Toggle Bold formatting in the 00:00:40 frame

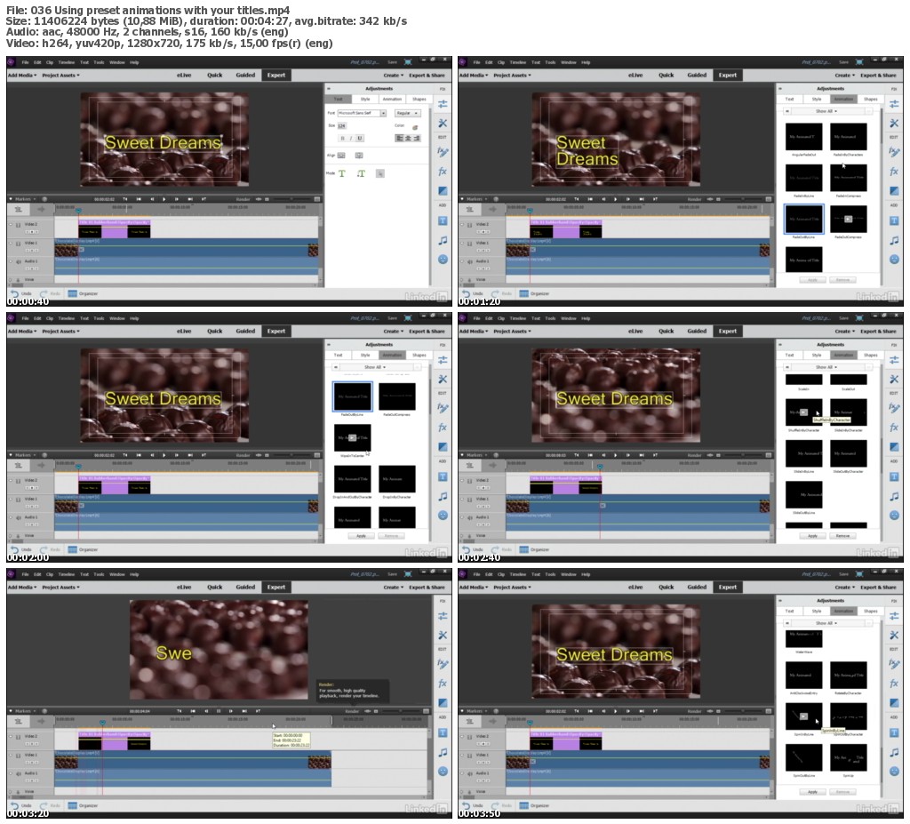pos(342,138)
